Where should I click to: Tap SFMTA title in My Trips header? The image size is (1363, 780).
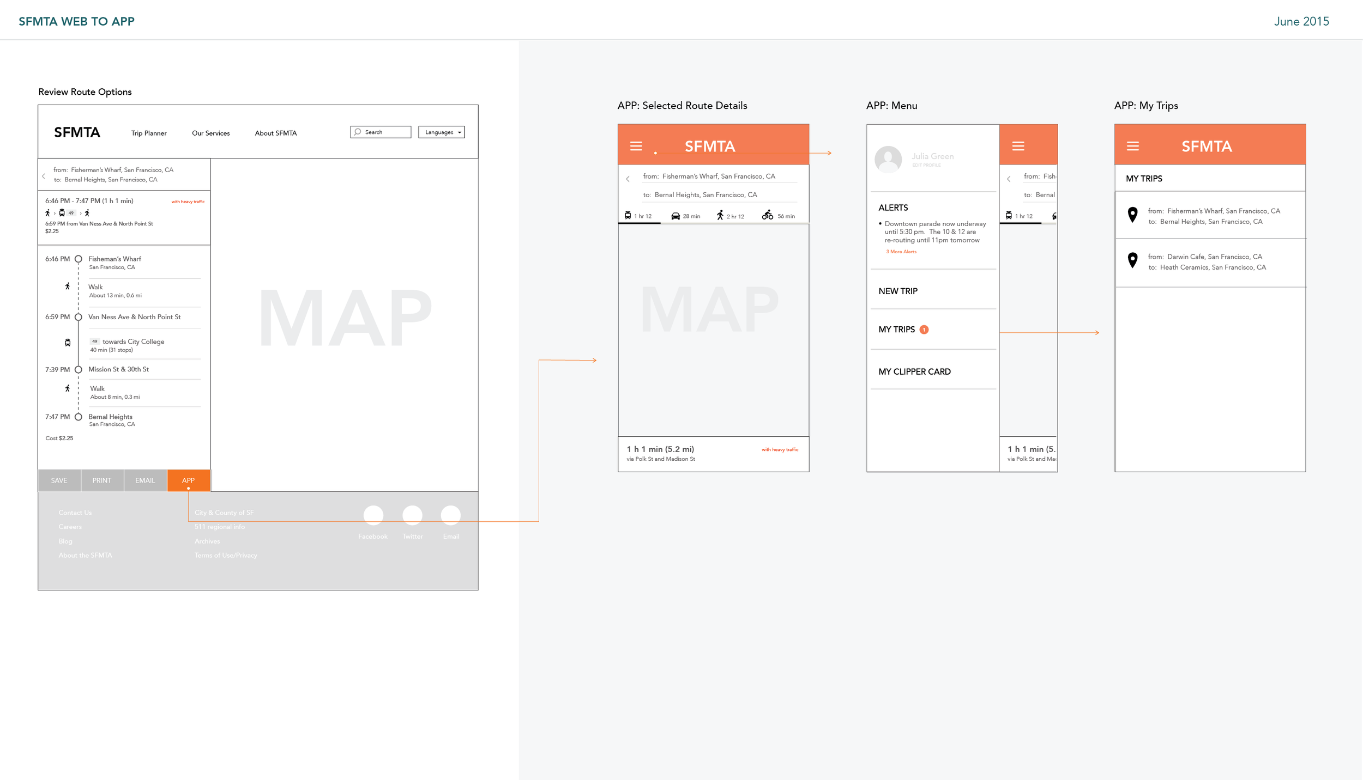point(1207,146)
